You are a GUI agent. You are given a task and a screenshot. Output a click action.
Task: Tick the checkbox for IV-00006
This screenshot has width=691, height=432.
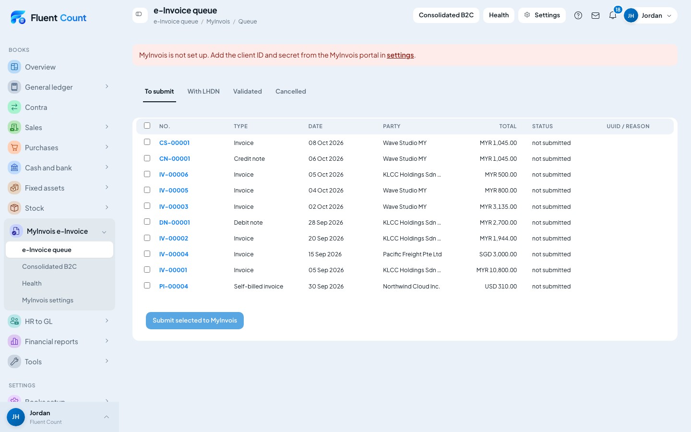point(147,174)
